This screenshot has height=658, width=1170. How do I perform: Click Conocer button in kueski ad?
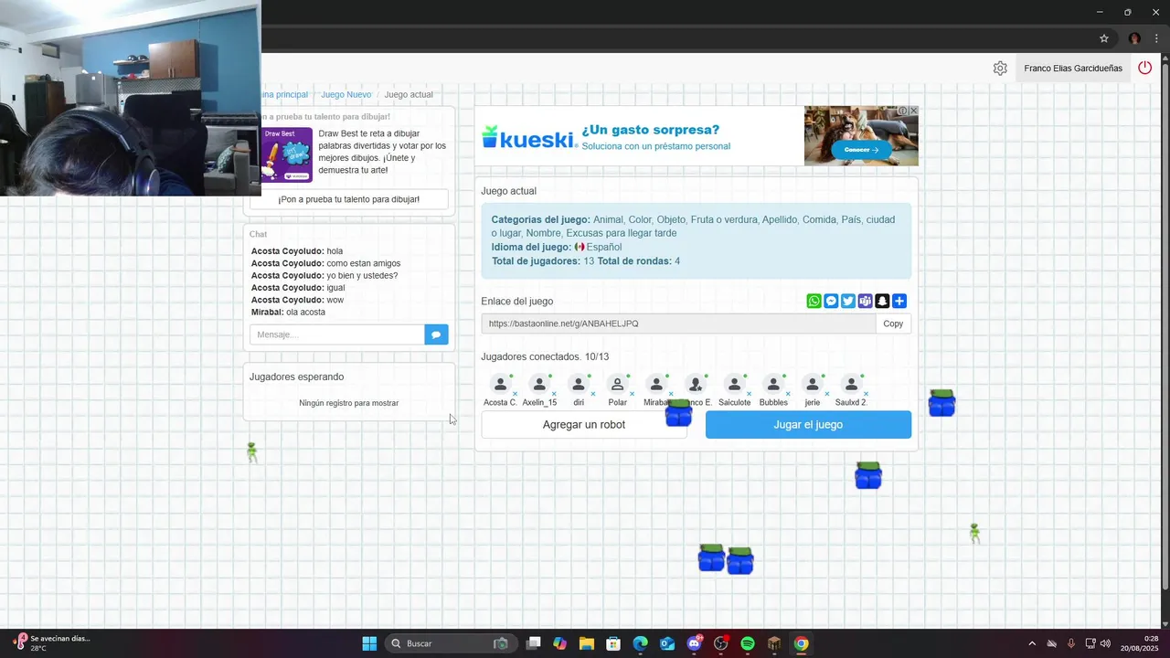[861, 150]
